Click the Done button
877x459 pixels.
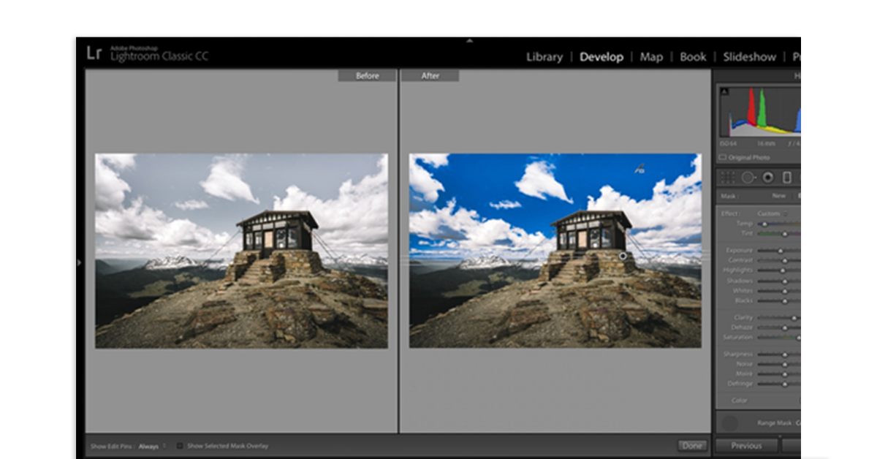(691, 445)
